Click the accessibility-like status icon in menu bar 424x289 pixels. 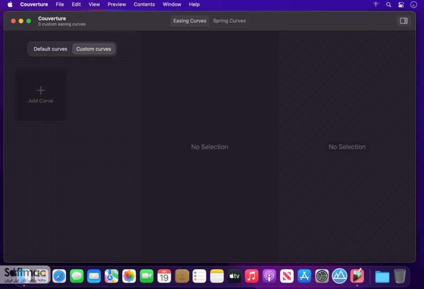[376, 5]
